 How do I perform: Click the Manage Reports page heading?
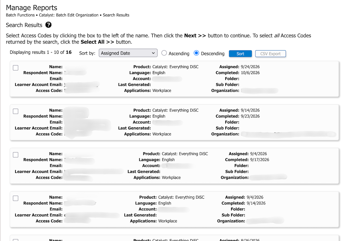[32, 8]
